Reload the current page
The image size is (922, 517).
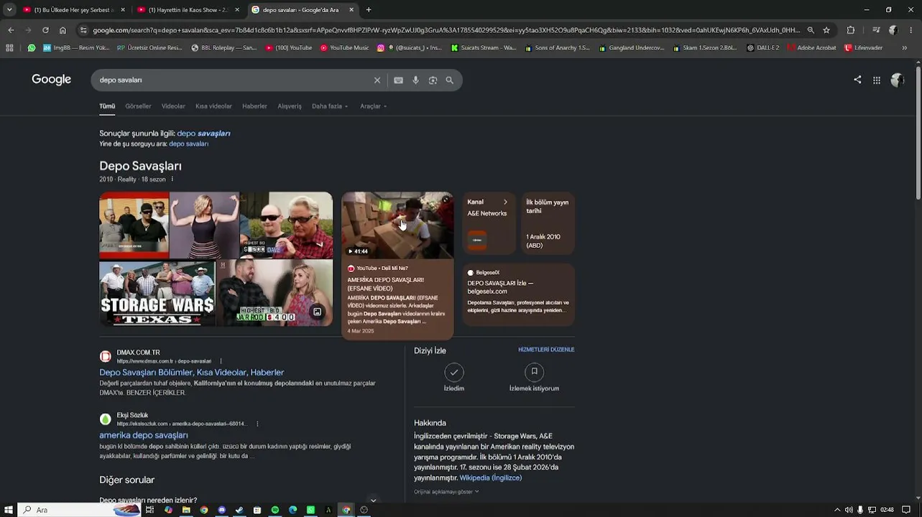45,30
